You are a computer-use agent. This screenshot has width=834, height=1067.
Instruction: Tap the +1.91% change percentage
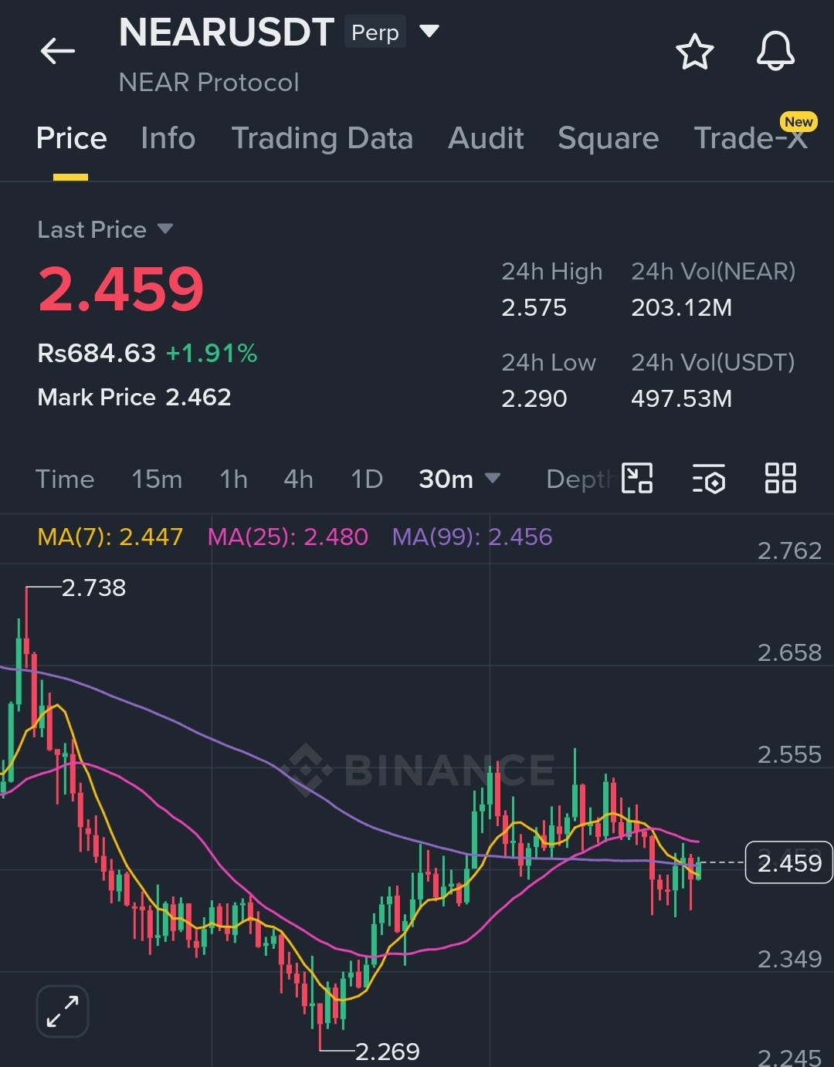pyautogui.click(x=212, y=354)
